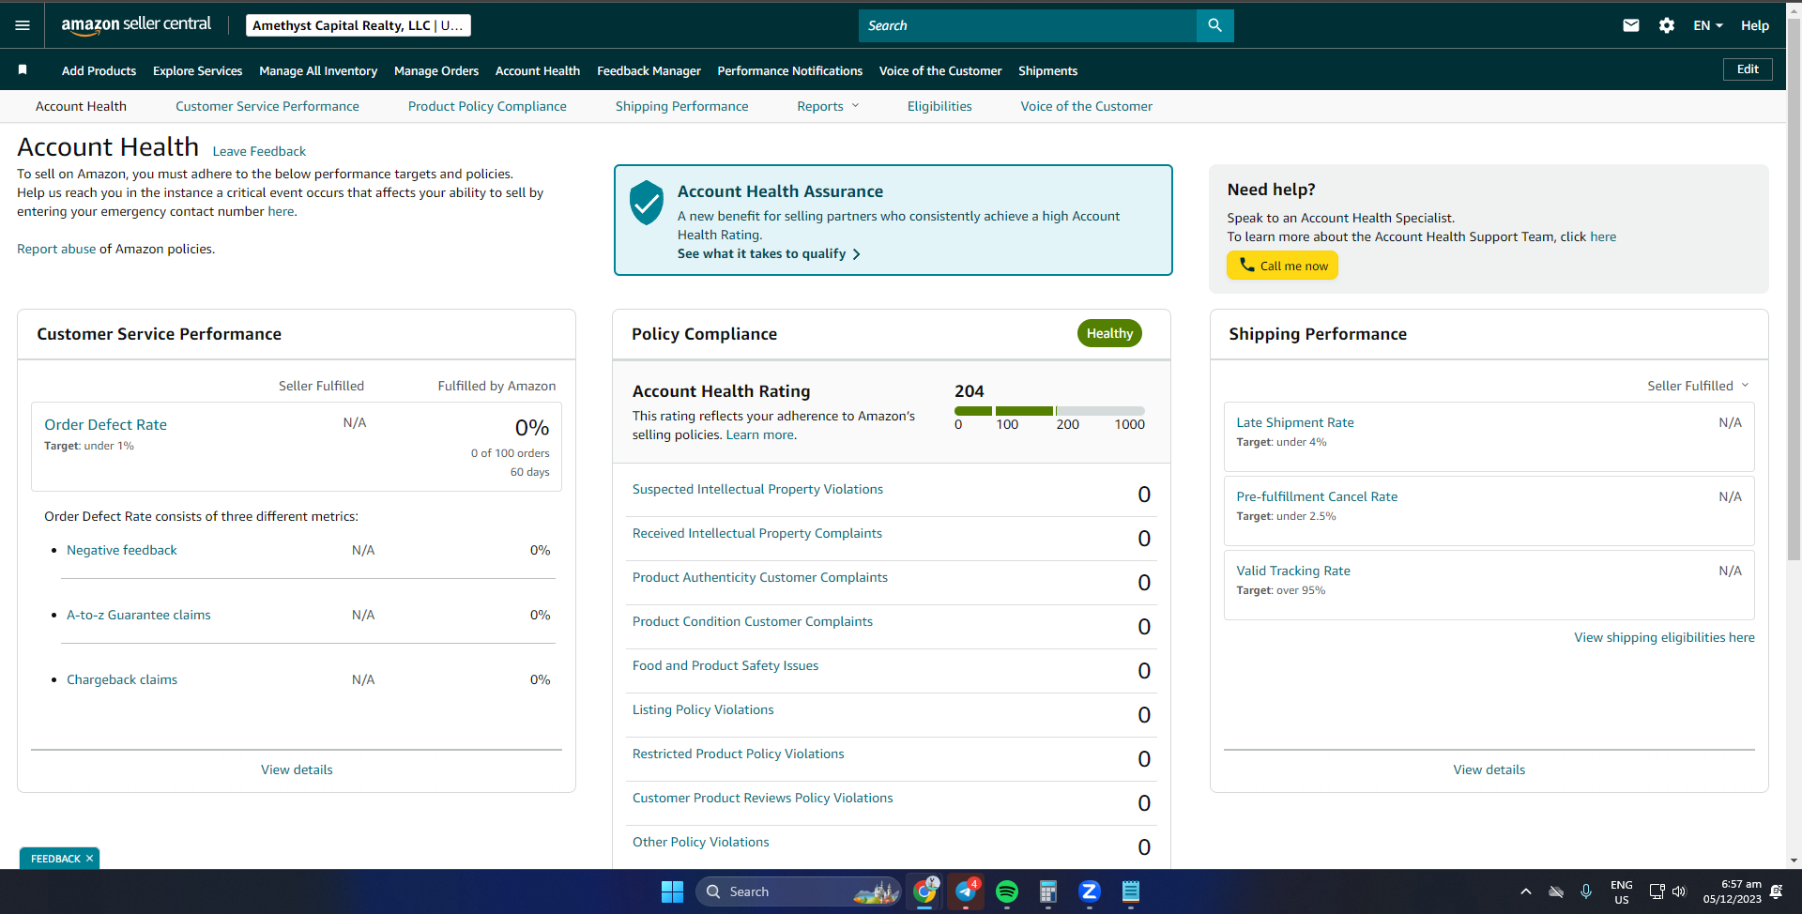Image resolution: width=1802 pixels, height=914 pixels.
Task: Click the search magnifier button
Action: point(1214,25)
